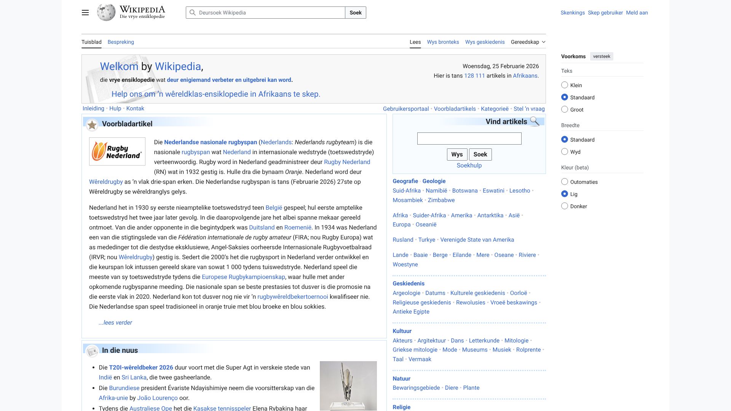
Task: Open the Geologie category link
Action: pos(434,181)
